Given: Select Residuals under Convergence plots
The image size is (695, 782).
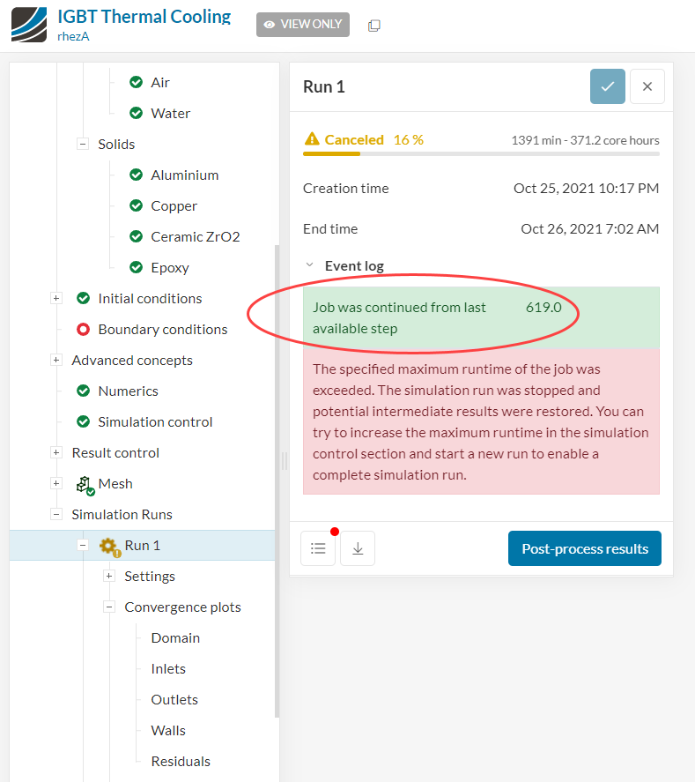Looking at the screenshot, I should (x=181, y=762).
